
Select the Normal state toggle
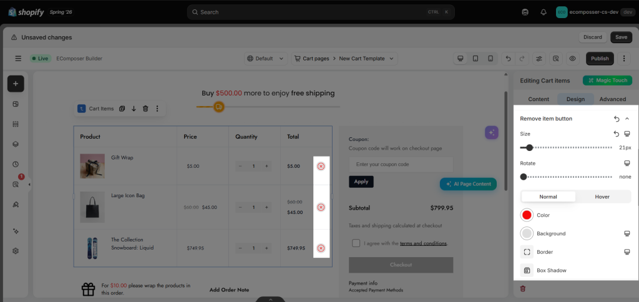[x=548, y=197]
